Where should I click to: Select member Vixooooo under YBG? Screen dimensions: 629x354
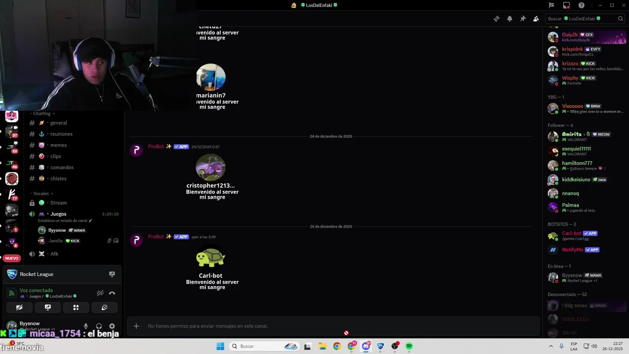click(586, 108)
